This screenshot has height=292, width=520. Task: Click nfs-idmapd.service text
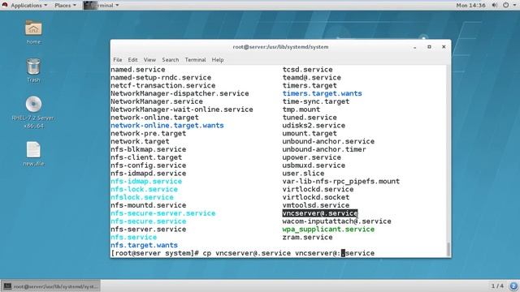coord(148,173)
